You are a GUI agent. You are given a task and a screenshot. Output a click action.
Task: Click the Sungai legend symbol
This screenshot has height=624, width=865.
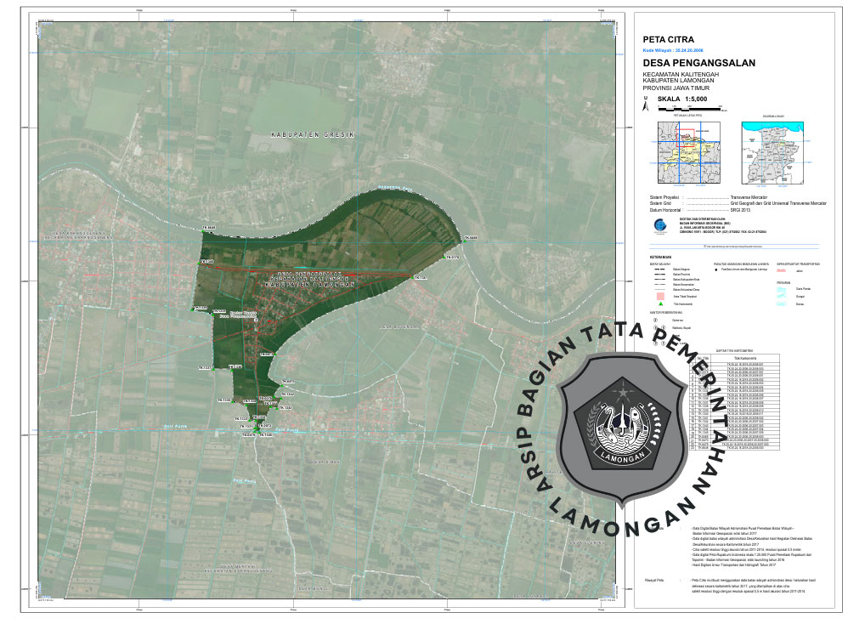tap(782, 296)
